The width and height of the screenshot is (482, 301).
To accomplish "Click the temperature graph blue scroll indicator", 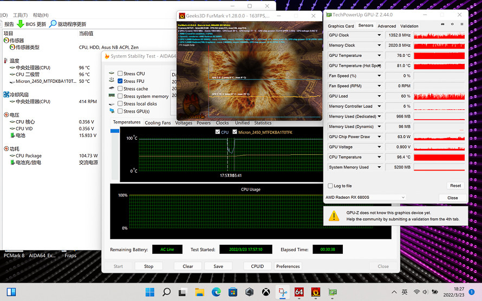I will pos(114,130).
